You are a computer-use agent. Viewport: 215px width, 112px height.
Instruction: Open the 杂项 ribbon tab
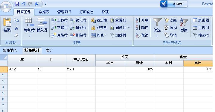click(x=105, y=12)
